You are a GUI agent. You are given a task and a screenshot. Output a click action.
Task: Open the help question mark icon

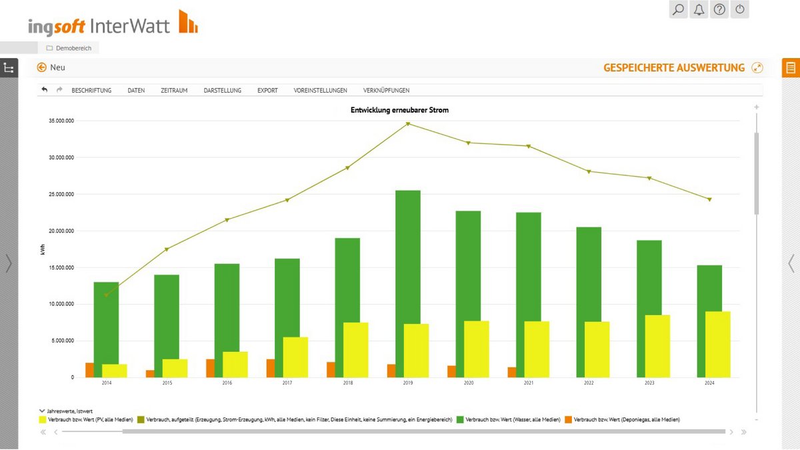[719, 9]
